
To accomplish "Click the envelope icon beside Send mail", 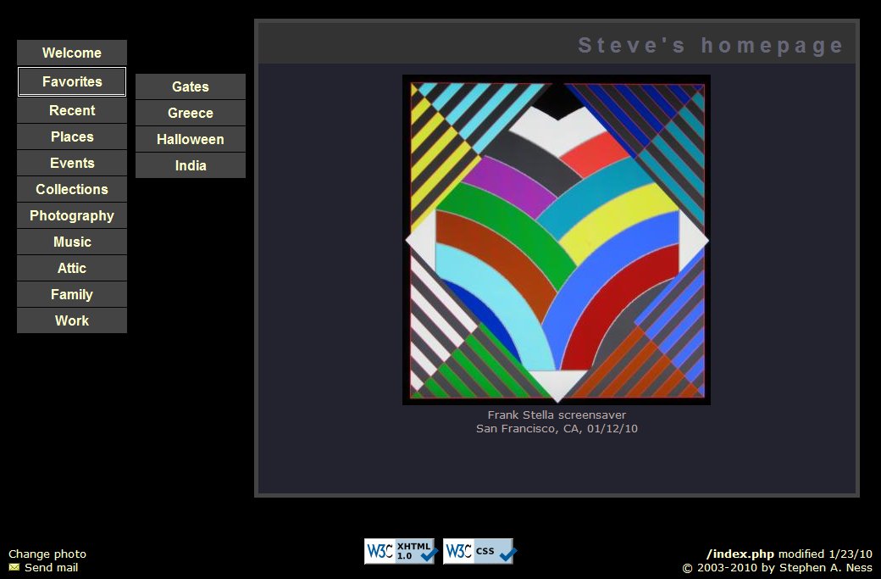I will (x=14, y=567).
